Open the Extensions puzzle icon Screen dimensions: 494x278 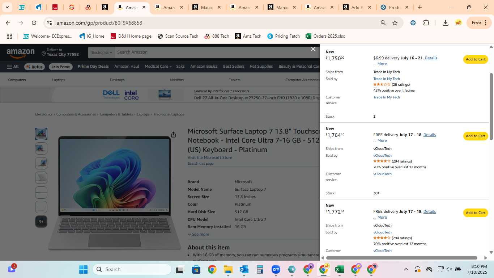(426, 23)
